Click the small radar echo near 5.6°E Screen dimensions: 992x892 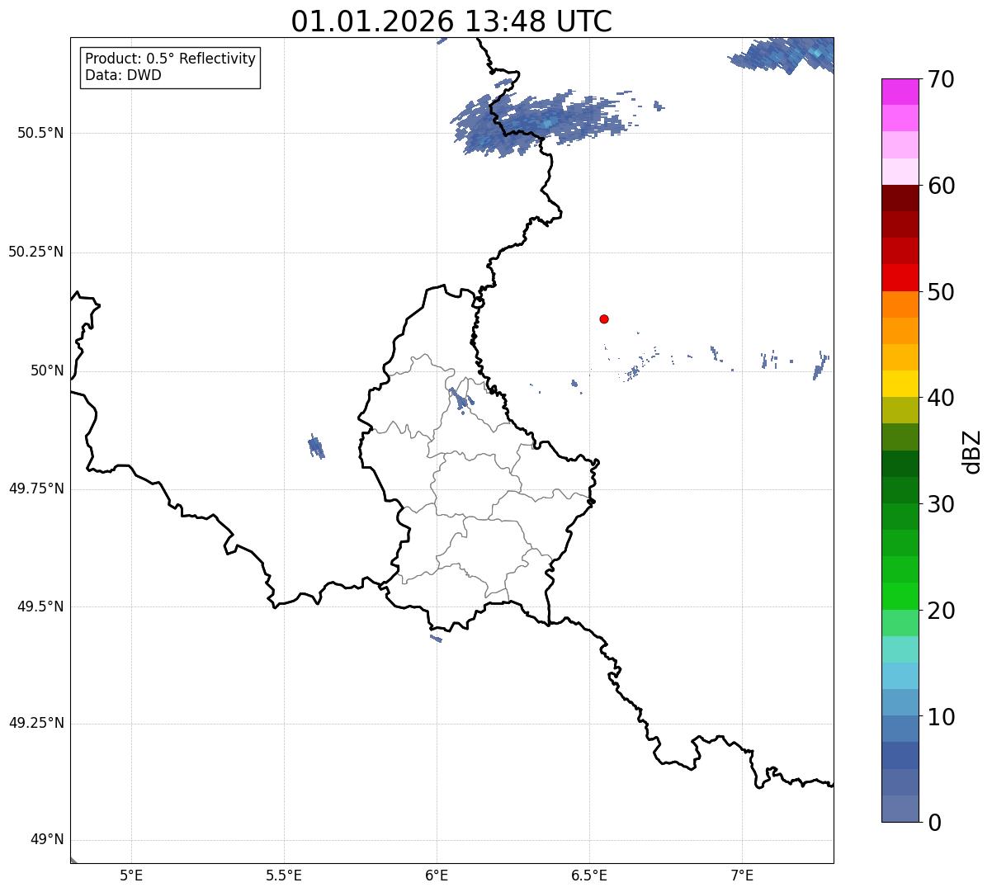tap(316, 446)
